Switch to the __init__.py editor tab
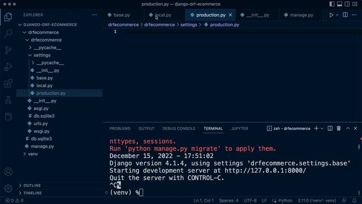Image resolution: width=362 pixels, height=204 pixels. point(258,15)
